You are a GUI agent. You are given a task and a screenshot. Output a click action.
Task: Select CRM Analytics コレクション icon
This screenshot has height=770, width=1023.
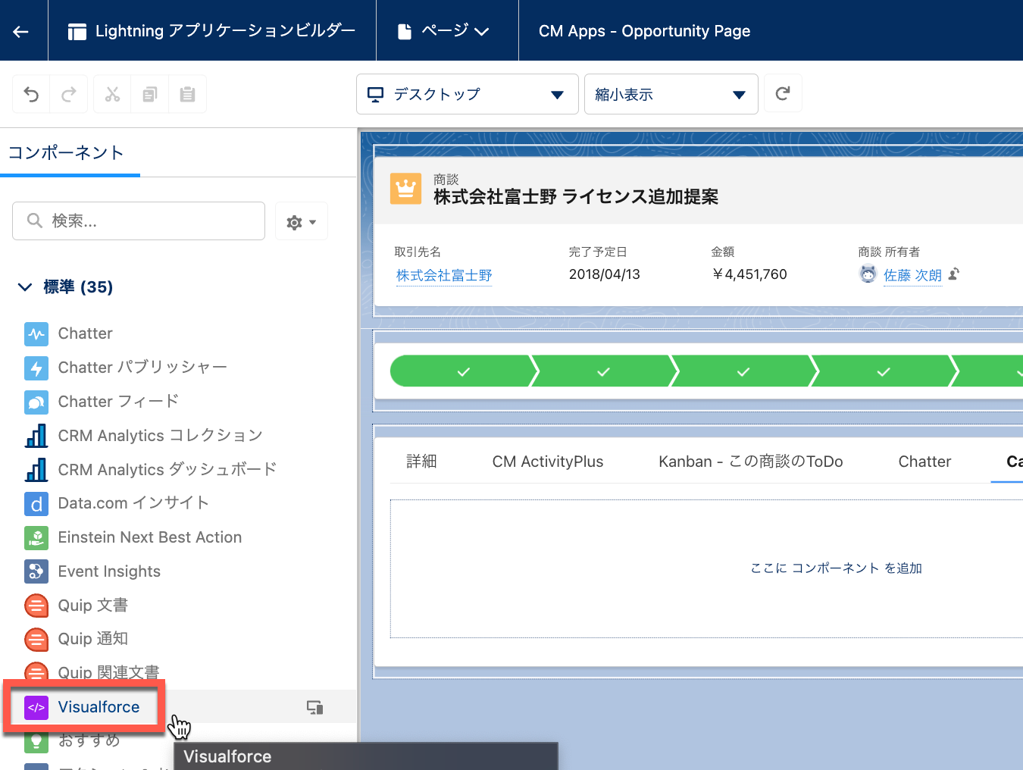click(36, 436)
